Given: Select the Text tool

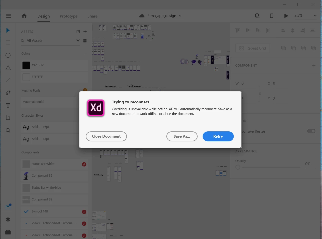Looking at the screenshot, I should pos(8,105).
